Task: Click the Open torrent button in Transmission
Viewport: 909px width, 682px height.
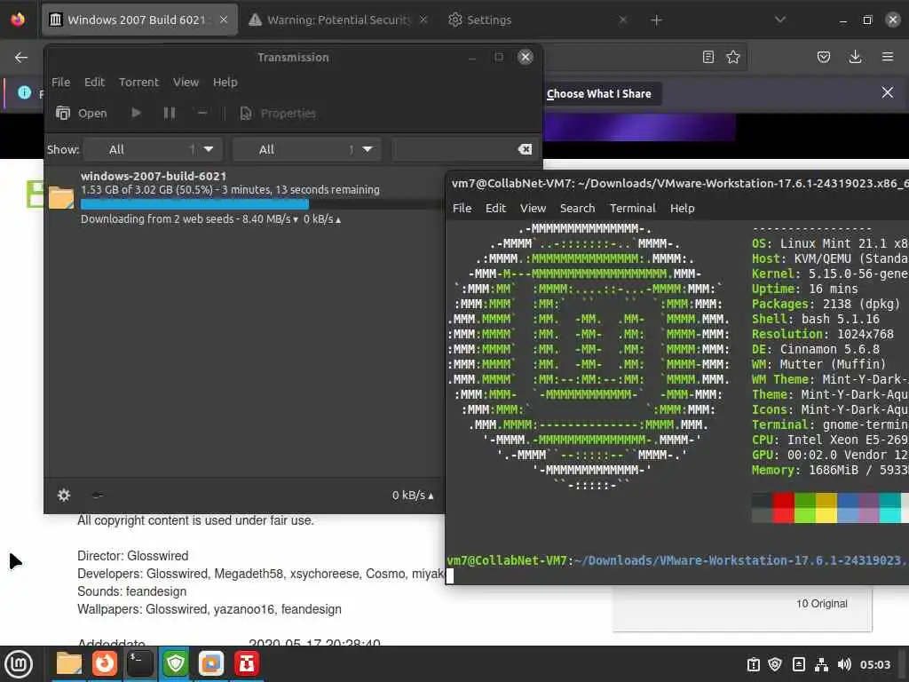Action: (x=81, y=113)
